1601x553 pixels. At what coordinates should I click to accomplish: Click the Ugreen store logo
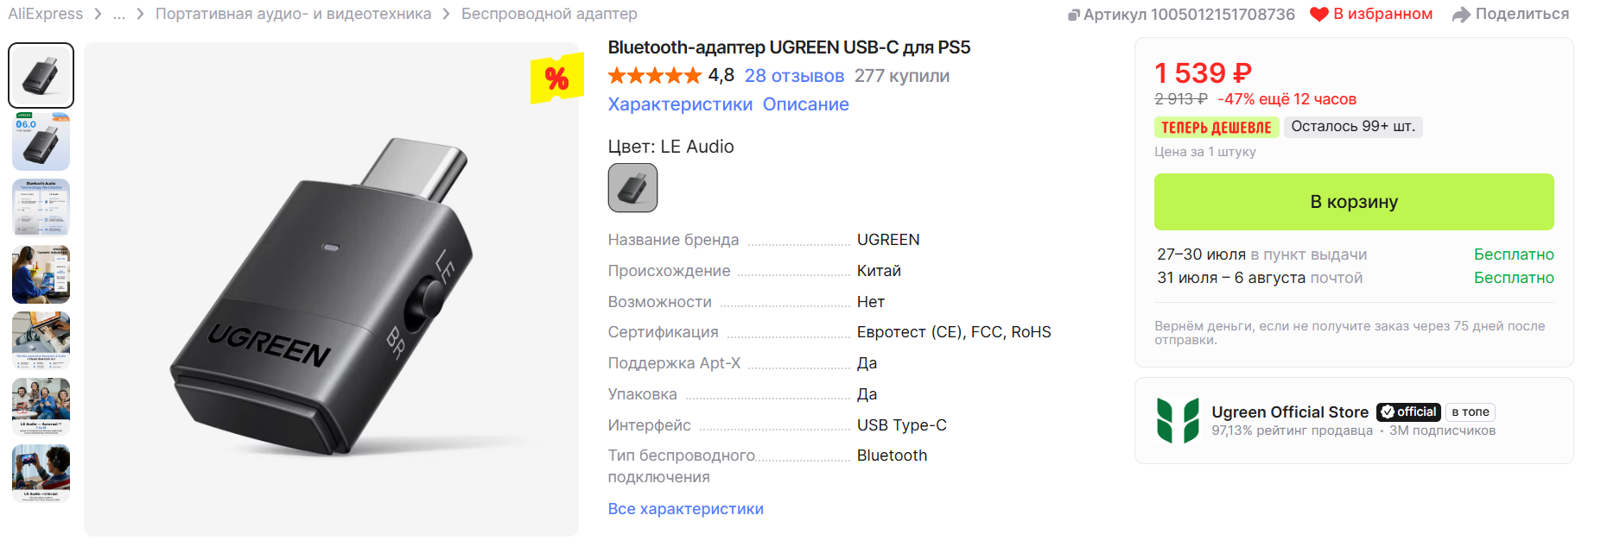pyautogui.click(x=1178, y=420)
